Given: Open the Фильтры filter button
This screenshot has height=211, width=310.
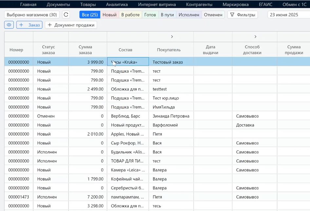Looking at the screenshot, I should point(242,15).
